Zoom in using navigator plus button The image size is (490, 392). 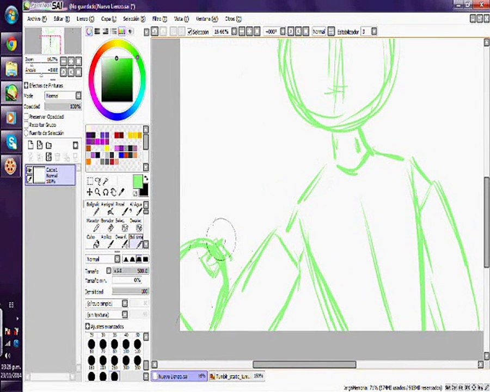(x=71, y=62)
